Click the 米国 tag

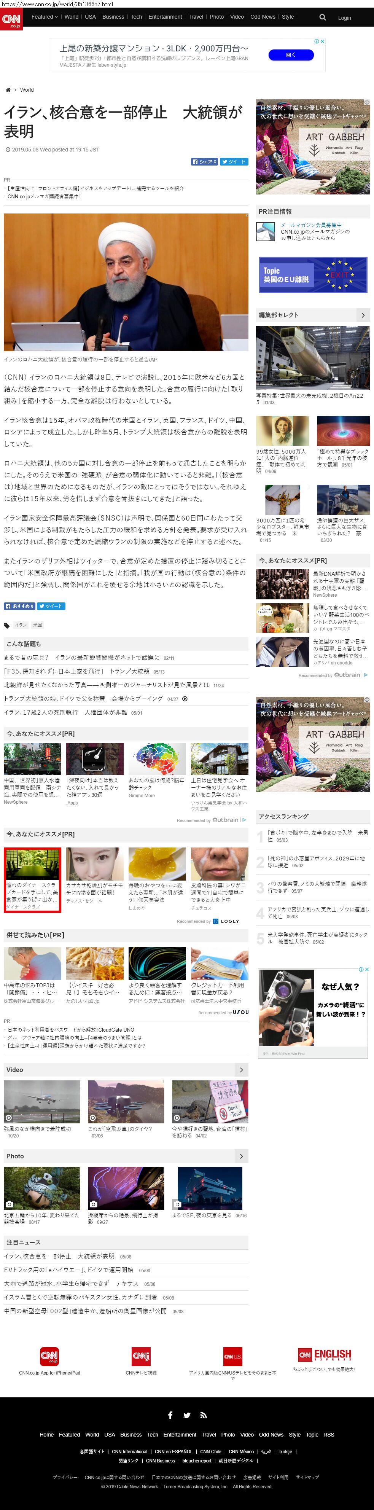[38, 626]
